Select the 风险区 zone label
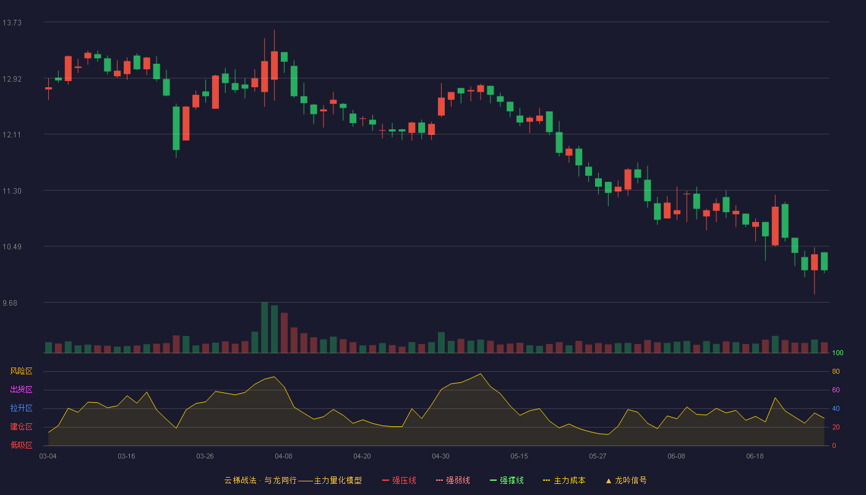 [21, 371]
